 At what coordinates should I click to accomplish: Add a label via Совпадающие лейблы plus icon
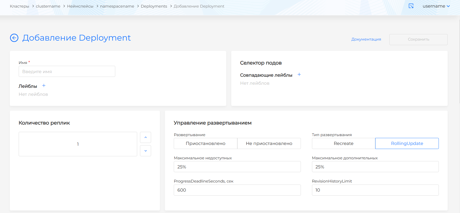tap(299, 75)
